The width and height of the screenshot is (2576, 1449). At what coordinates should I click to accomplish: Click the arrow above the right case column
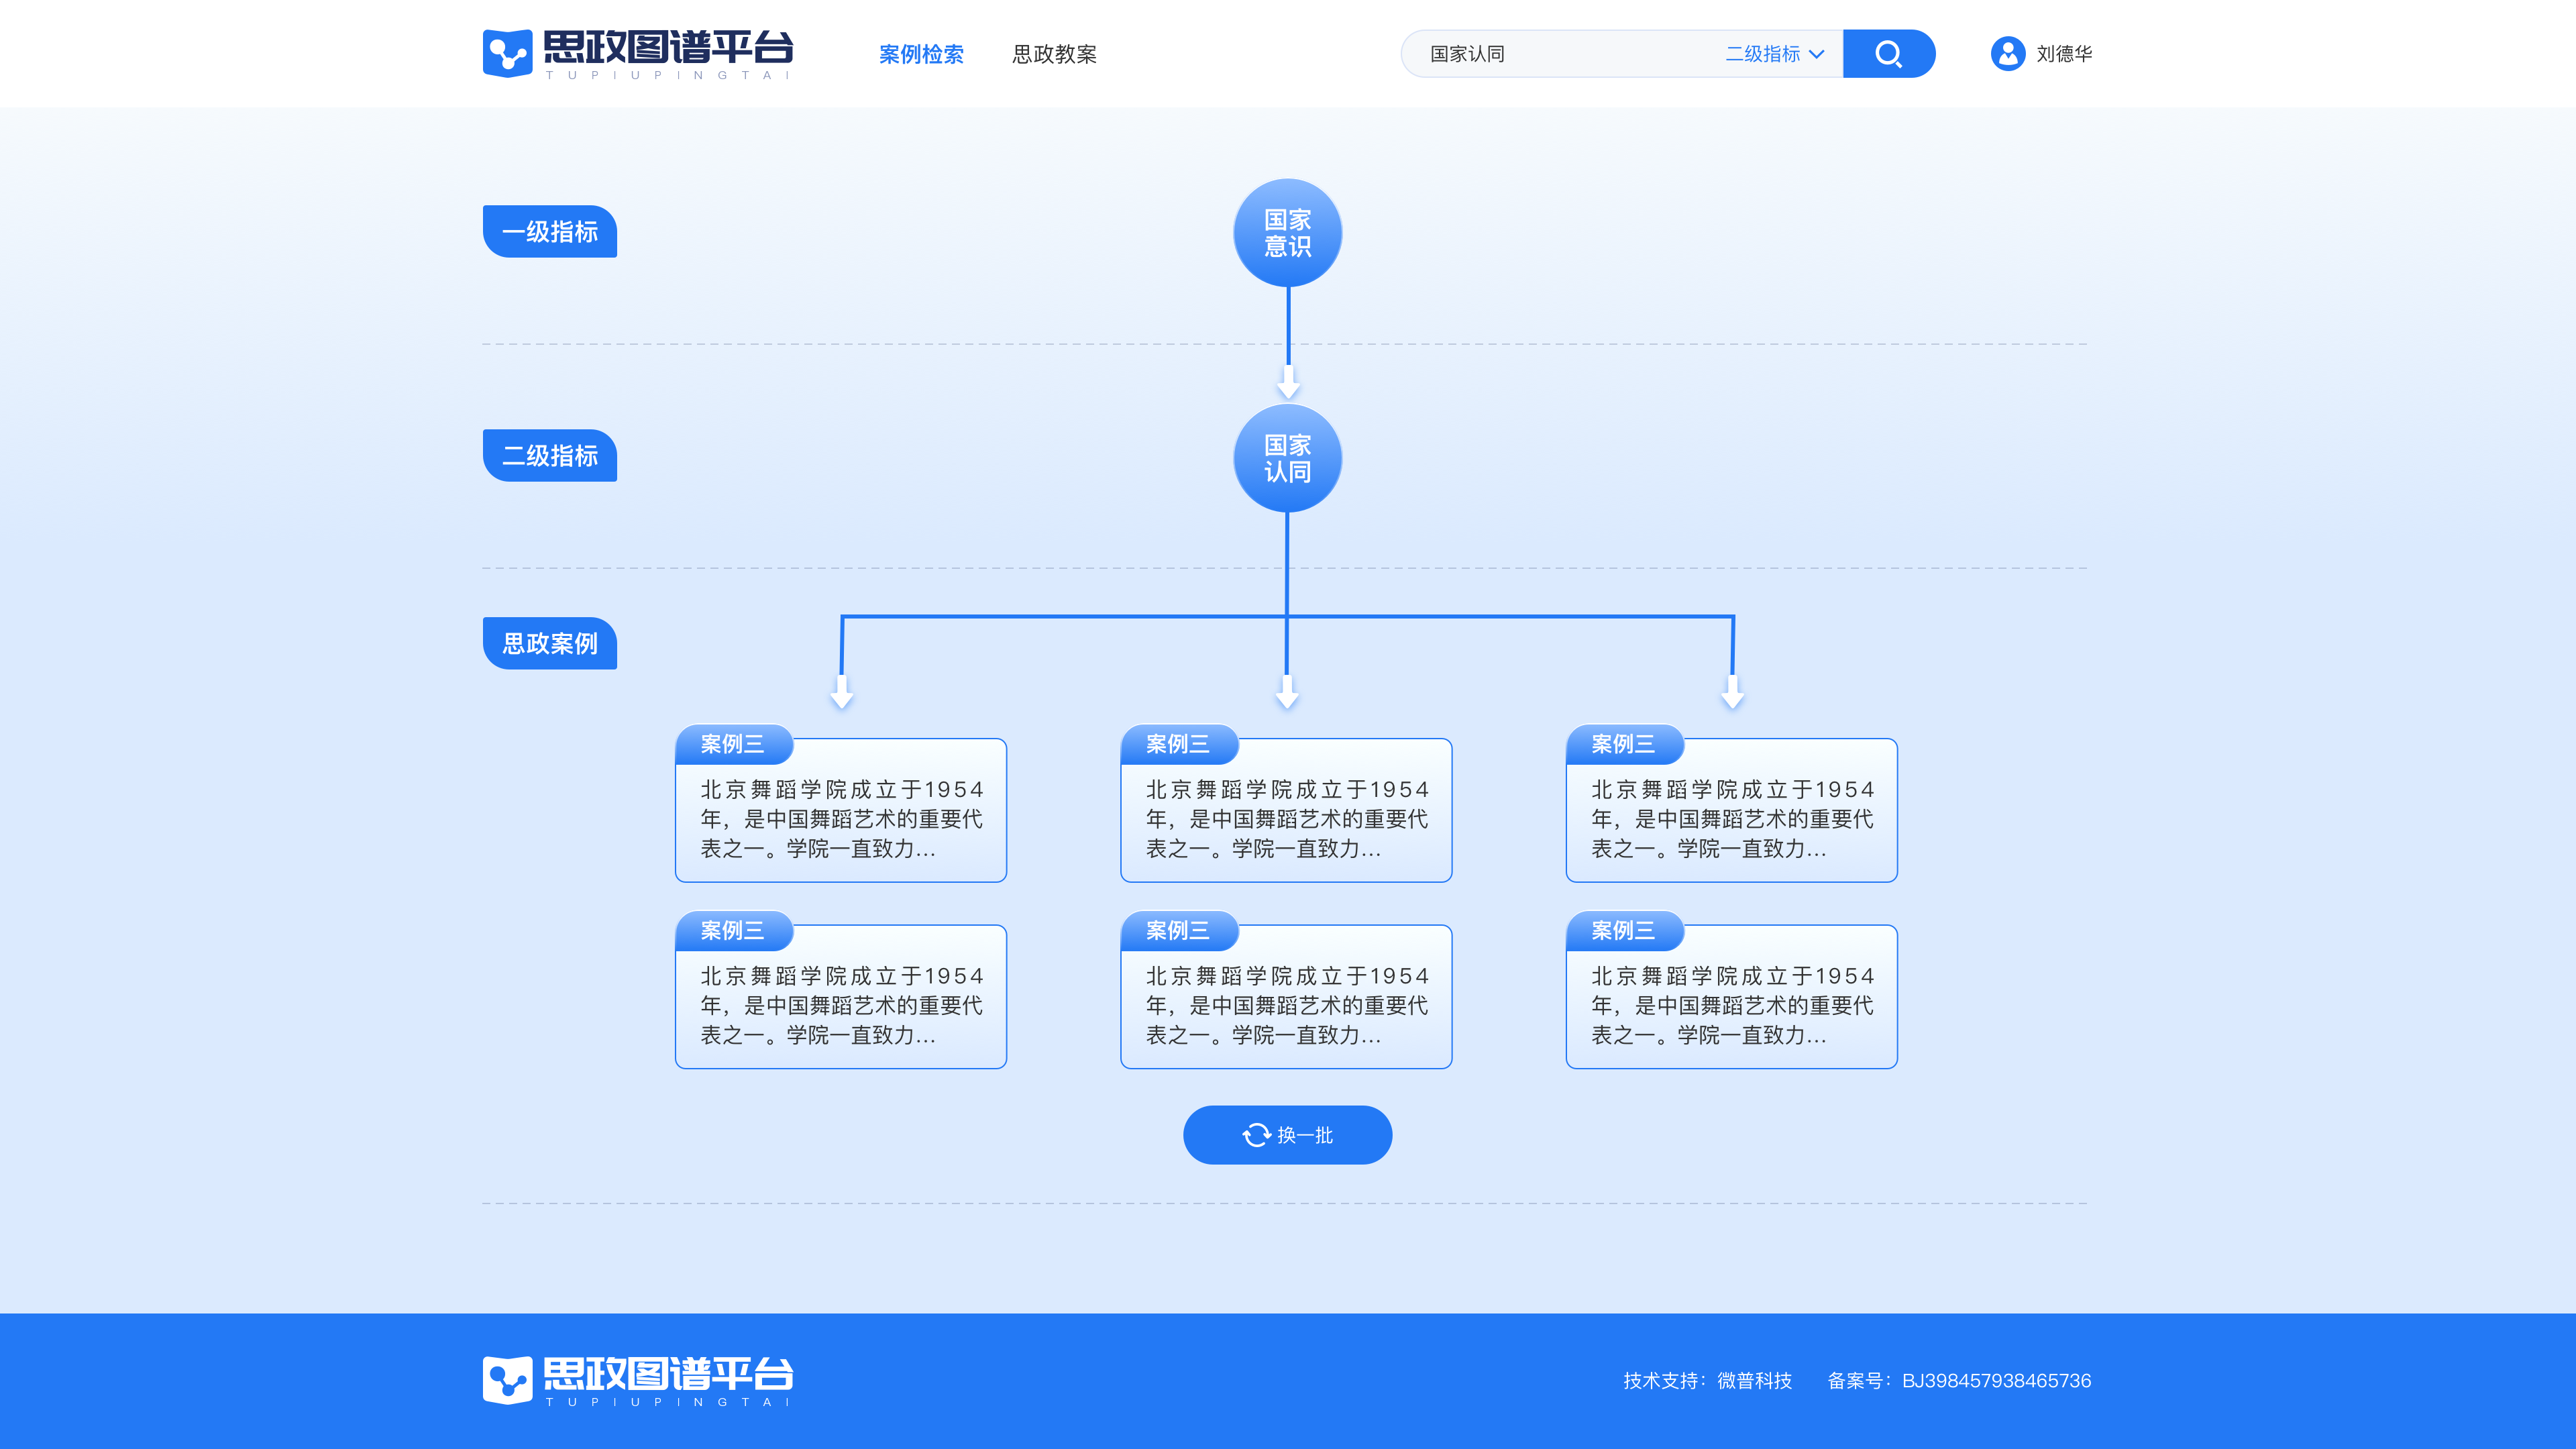1732,691
